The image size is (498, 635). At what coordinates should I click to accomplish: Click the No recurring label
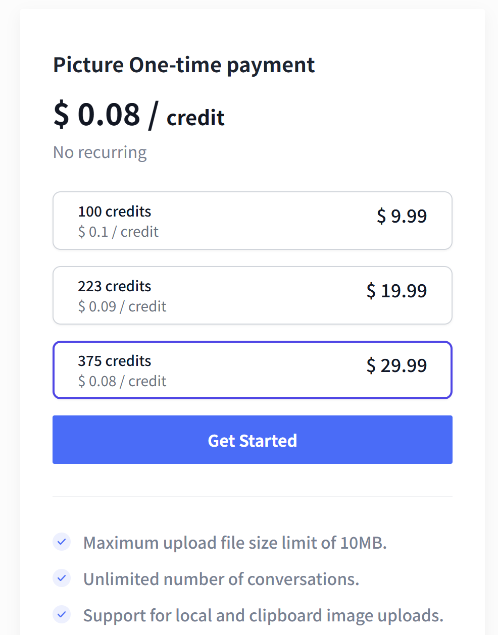pyautogui.click(x=100, y=152)
